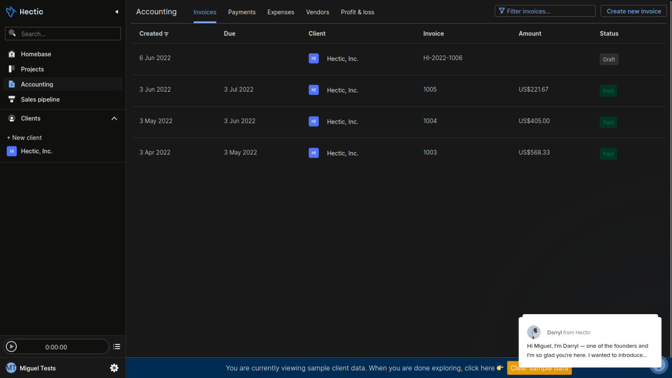Click the Draft status badge
The image size is (672, 378).
point(609,59)
